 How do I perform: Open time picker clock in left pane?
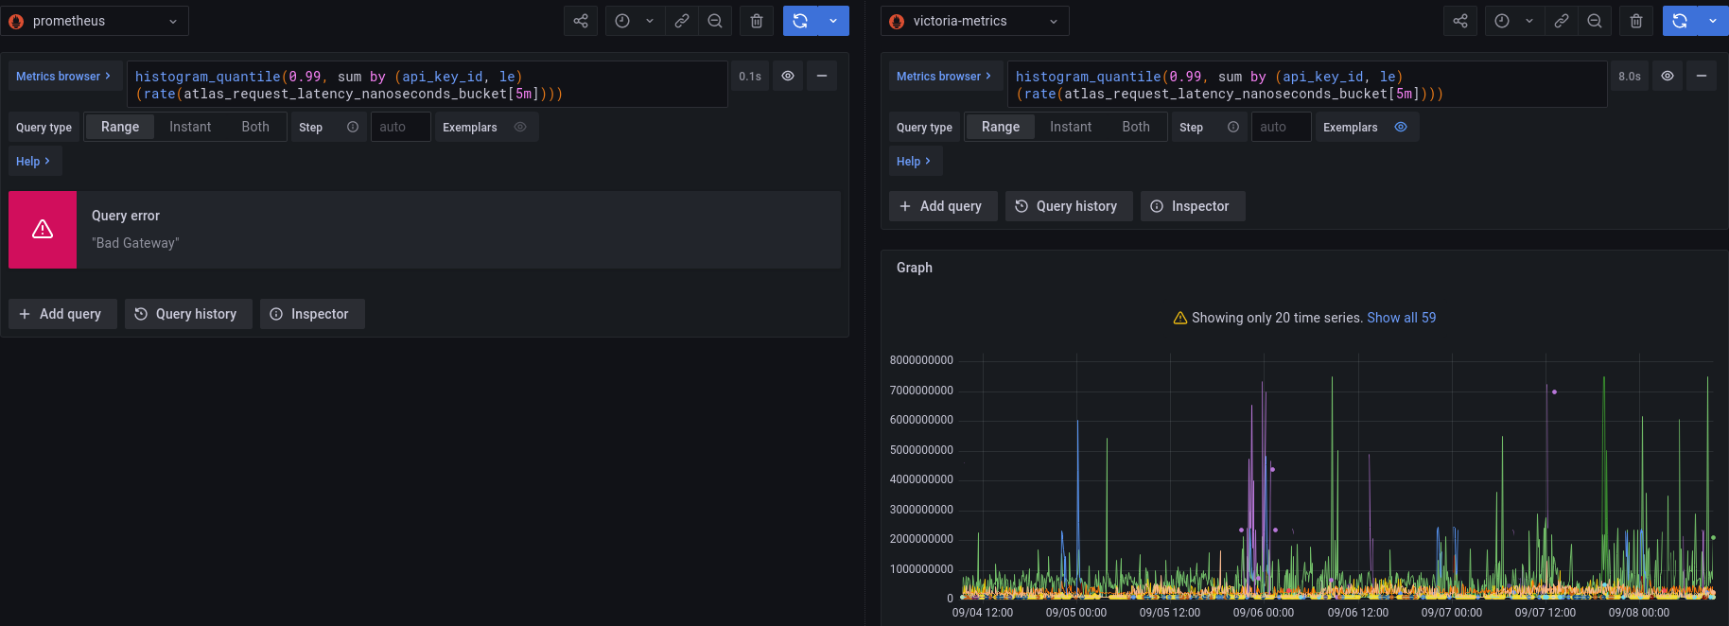click(x=622, y=21)
